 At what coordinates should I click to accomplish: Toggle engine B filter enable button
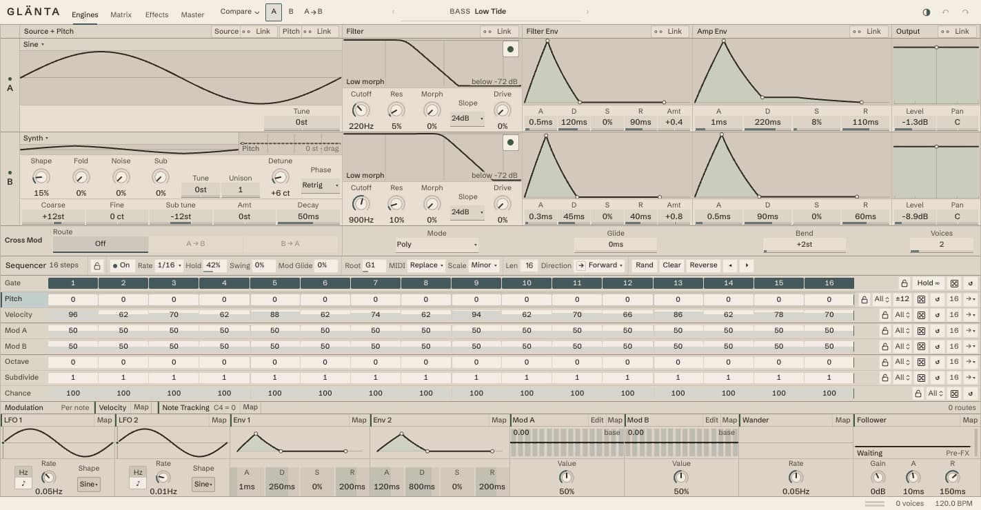pos(510,143)
